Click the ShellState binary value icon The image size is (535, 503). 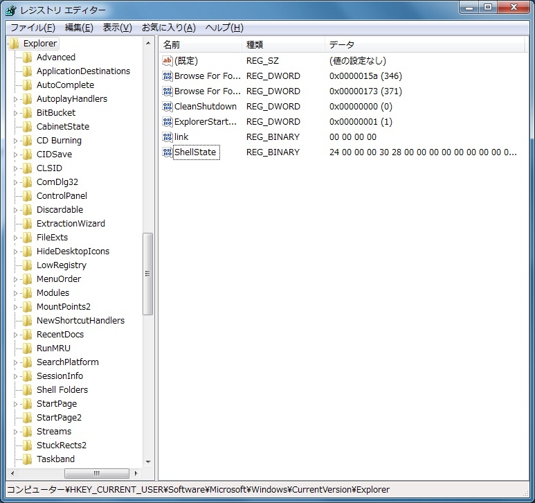(x=167, y=152)
